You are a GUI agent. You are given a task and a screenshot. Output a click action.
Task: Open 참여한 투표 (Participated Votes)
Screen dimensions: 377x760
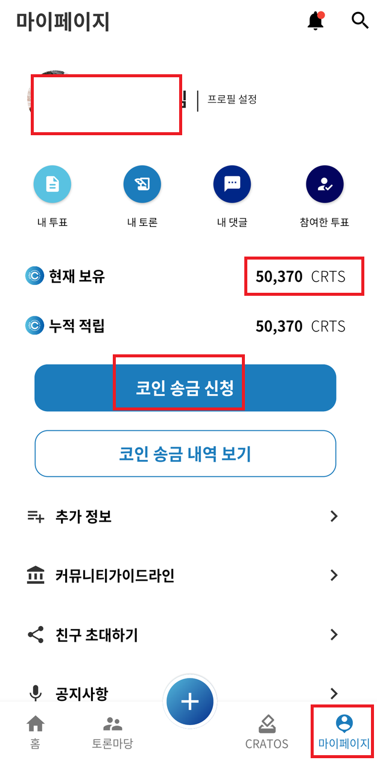325,184
